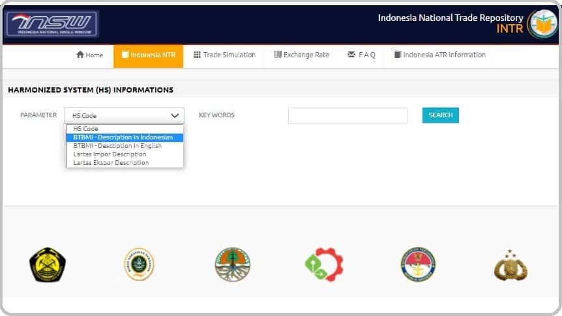562x316 pixels.
Task: Pick Lartas Impor Description option
Action: tap(125, 154)
